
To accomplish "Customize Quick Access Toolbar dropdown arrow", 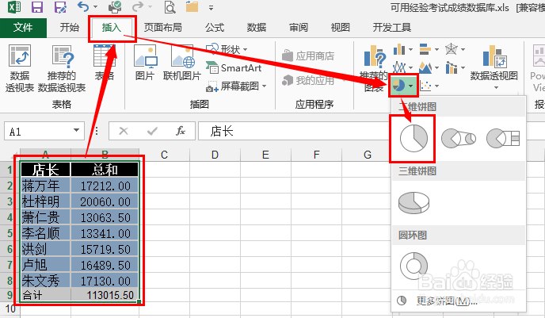I will click(x=211, y=7).
